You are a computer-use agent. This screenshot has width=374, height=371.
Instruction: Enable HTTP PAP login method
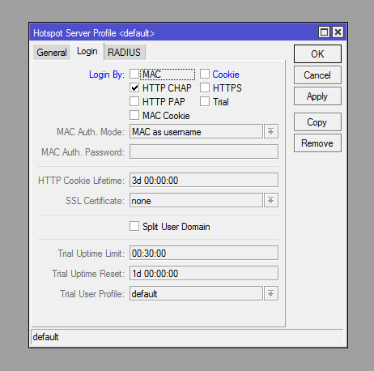tap(134, 101)
